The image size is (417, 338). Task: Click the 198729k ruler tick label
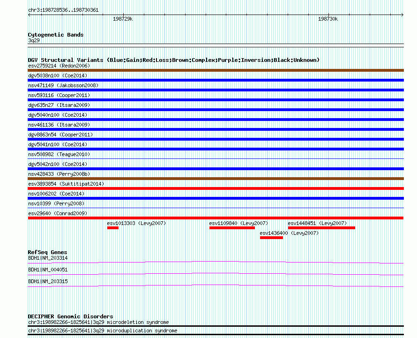click(123, 19)
